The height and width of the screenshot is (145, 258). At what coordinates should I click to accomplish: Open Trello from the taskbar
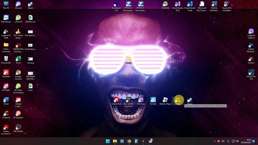(x=122, y=141)
